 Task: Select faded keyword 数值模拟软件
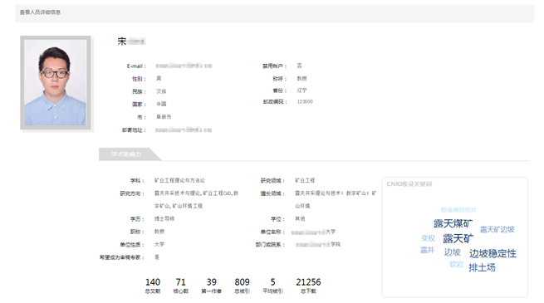pyautogui.click(x=458, y=210)
